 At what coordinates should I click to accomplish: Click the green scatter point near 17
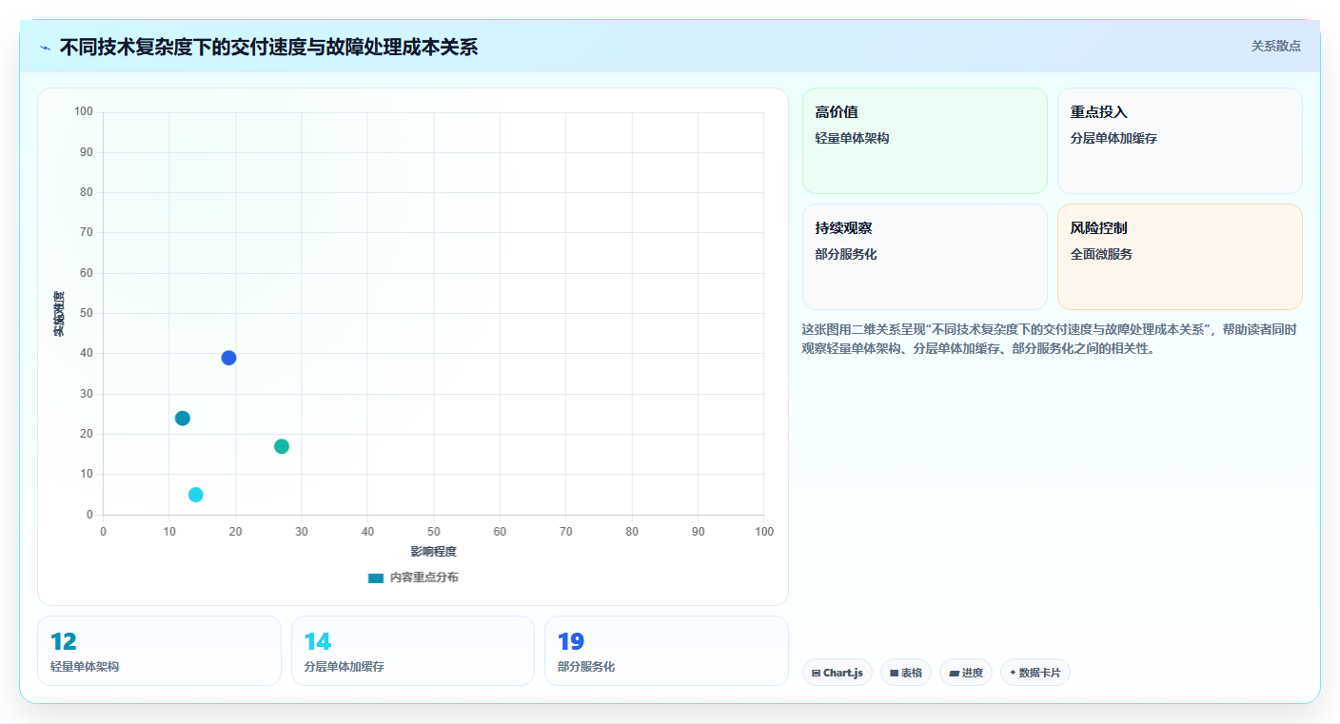click(x=282, y=446)
